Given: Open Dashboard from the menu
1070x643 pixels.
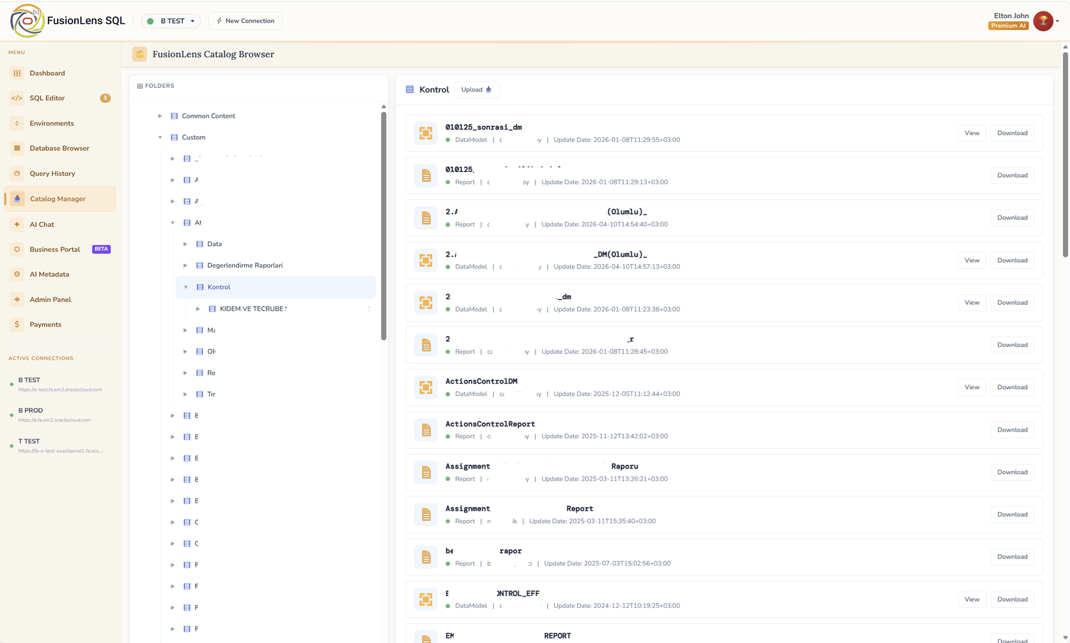Looking at the screenshot, I should click(60, 73).
